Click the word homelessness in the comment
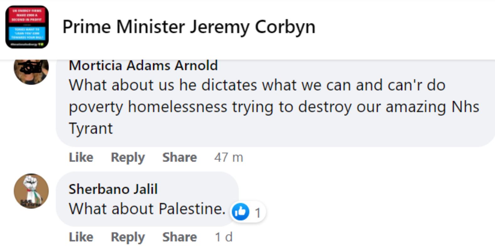This screenshot has height=249, width=495. (177, 107)
